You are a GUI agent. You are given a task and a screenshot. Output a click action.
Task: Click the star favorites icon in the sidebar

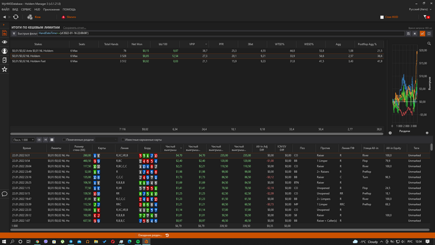click(x=4, y=70)
